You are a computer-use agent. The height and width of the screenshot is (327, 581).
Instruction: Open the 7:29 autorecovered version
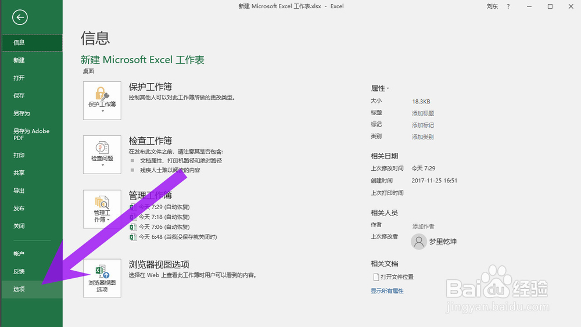click(160, 207)
